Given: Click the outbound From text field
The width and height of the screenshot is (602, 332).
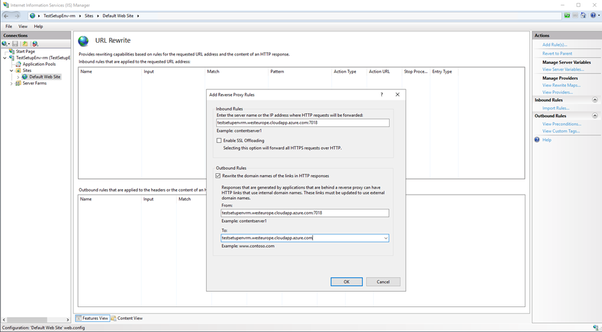Looking at the screenshot, I should tap(304, 213).
